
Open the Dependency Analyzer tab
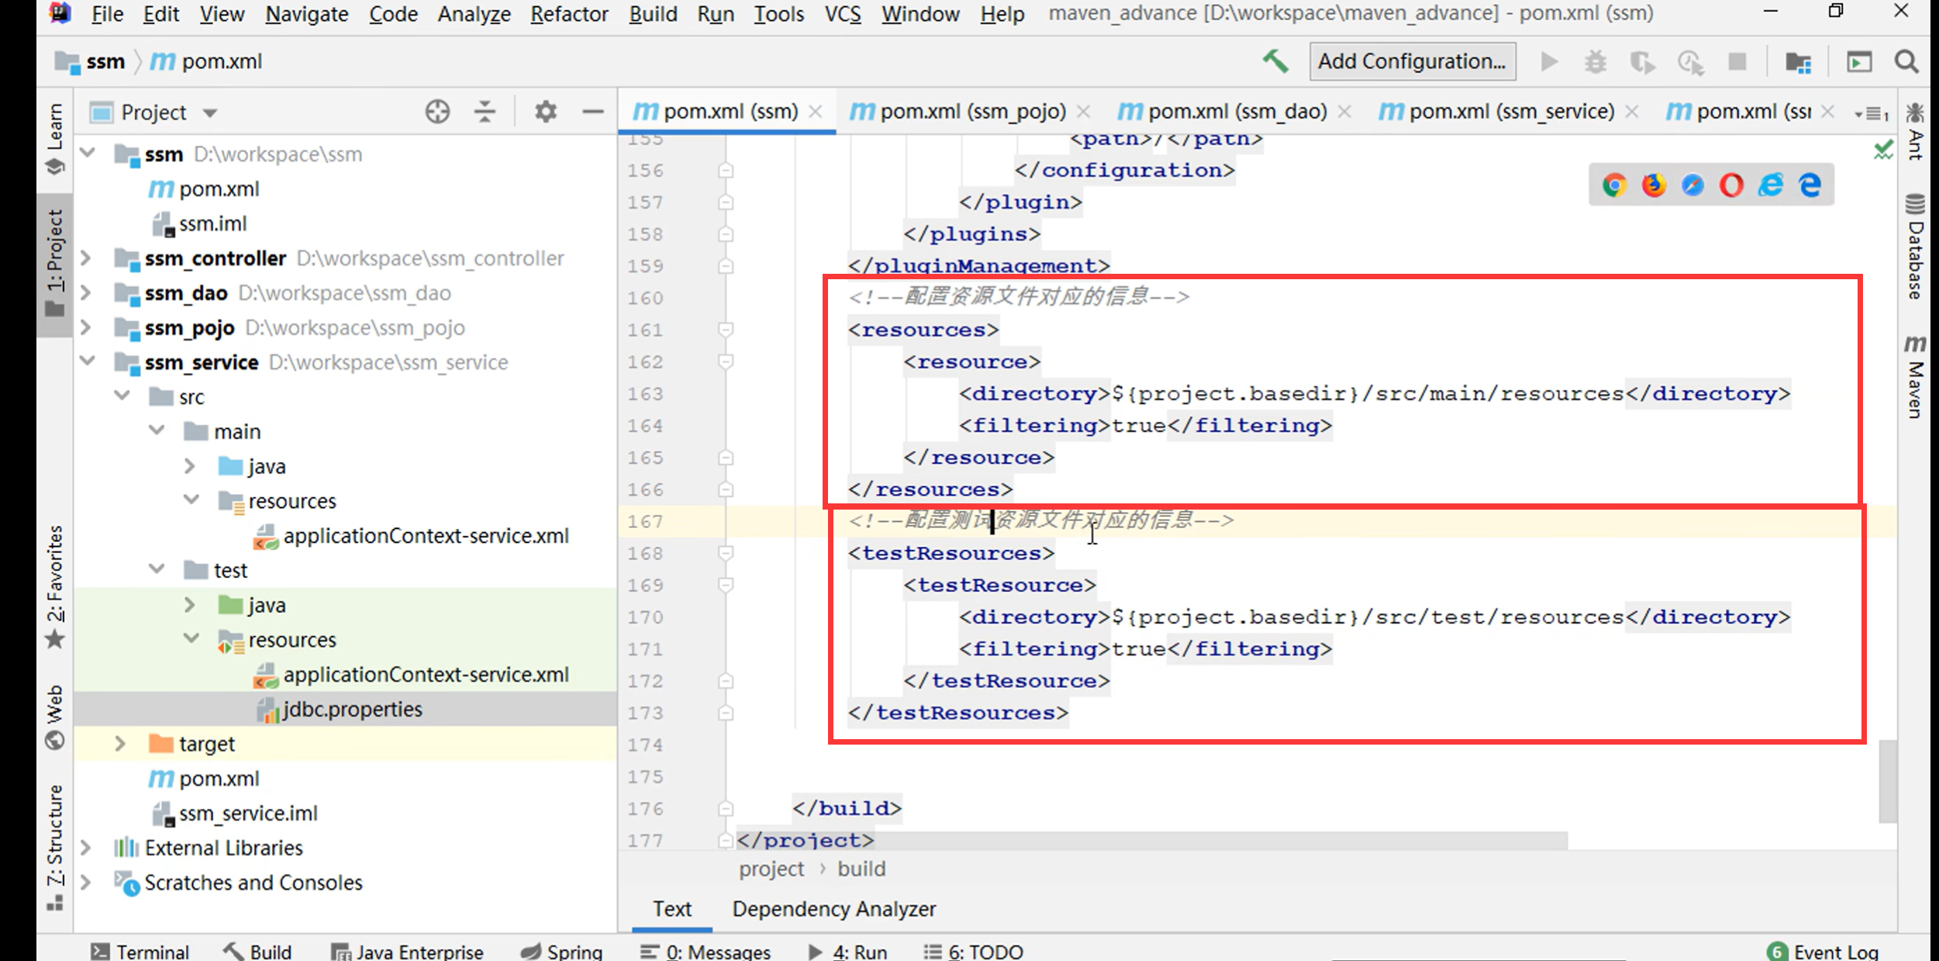[x=833, y=908]
